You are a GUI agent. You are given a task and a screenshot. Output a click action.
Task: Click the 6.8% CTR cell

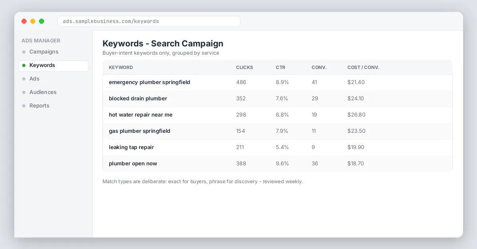[282, 115]
